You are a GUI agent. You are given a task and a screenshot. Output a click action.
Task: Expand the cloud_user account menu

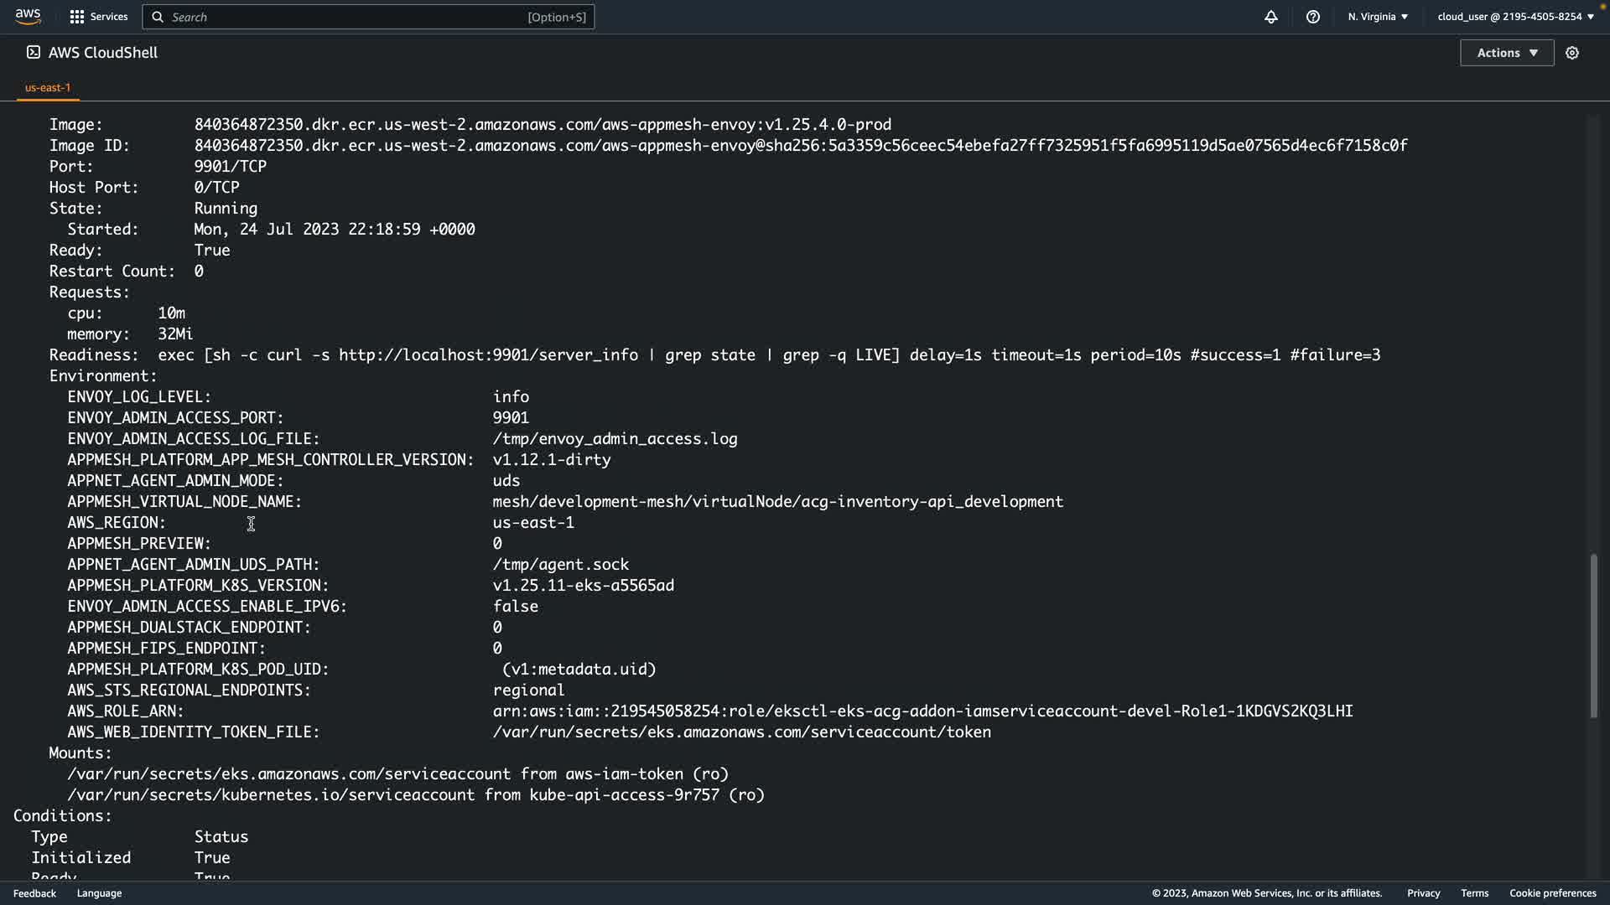[1515, 17]
